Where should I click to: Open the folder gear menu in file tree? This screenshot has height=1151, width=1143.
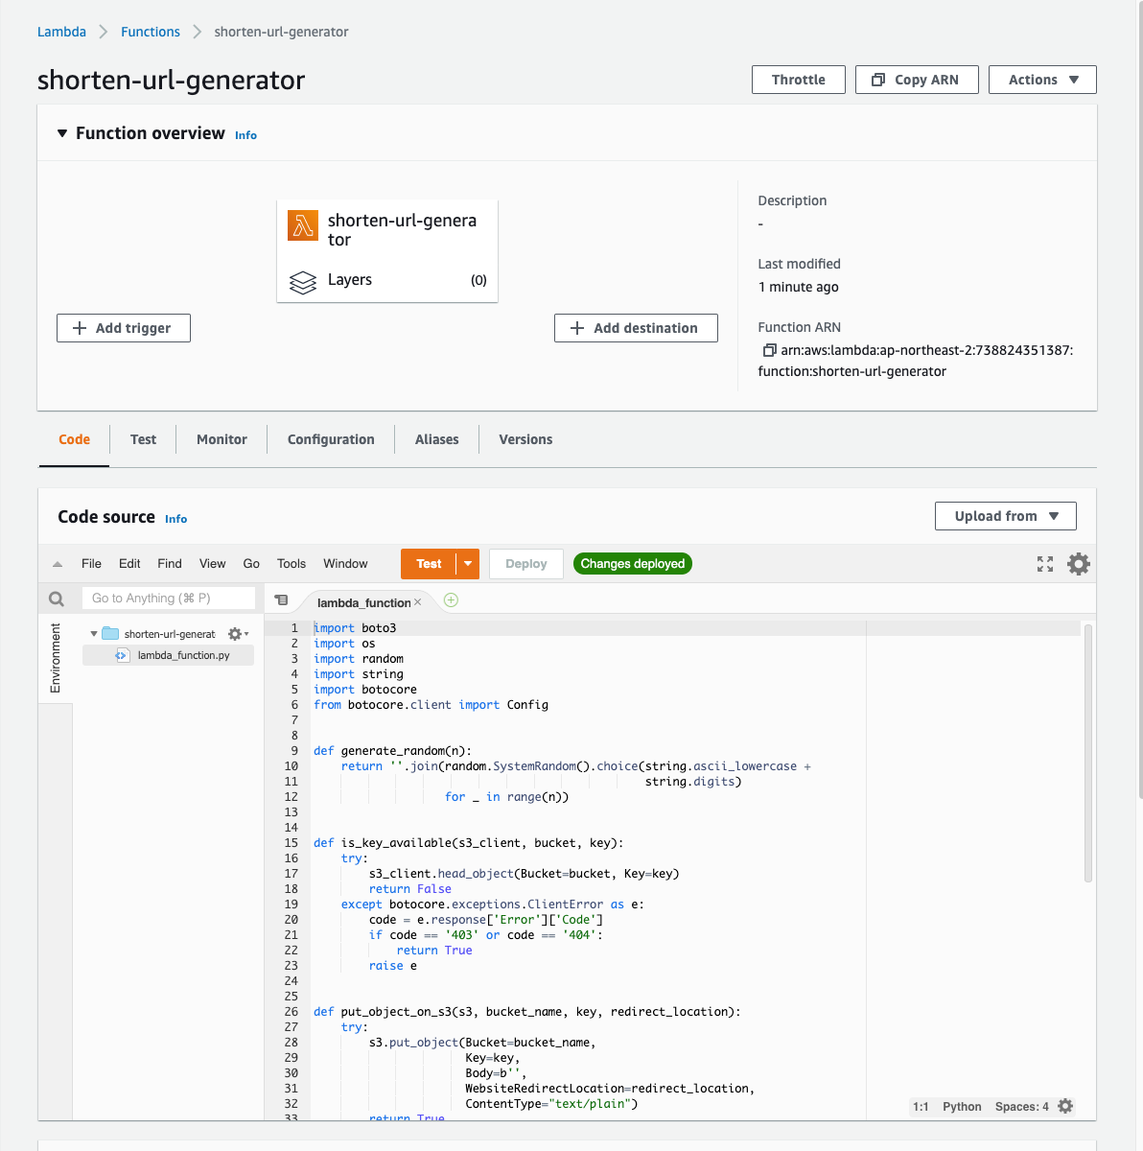point(237,634)
